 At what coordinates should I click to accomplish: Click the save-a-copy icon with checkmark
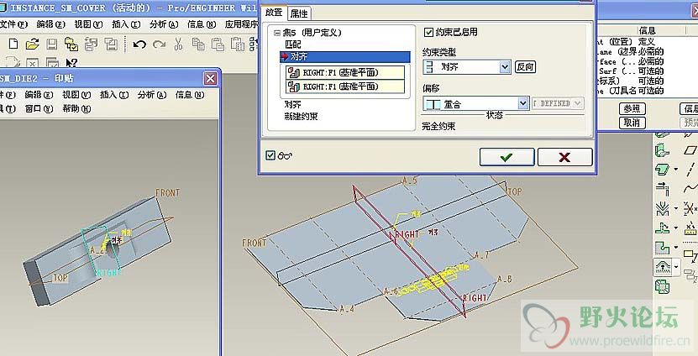point(71,44)
